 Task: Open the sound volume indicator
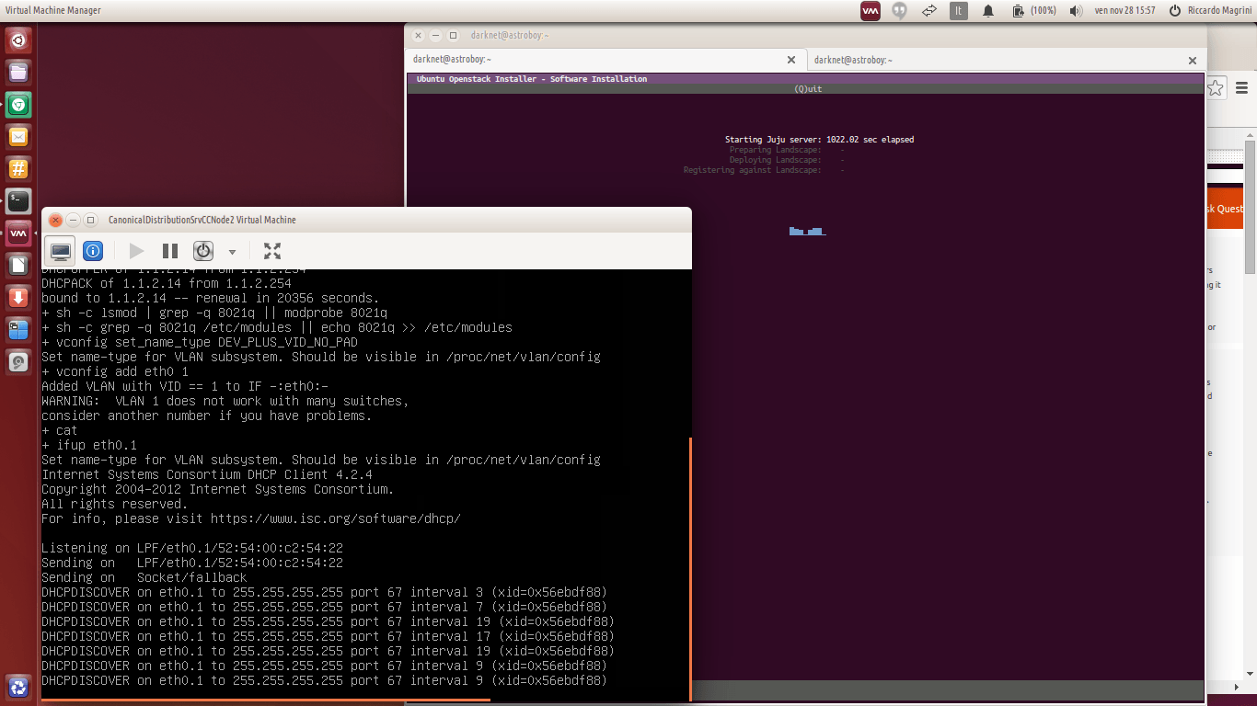(1076, 11)
